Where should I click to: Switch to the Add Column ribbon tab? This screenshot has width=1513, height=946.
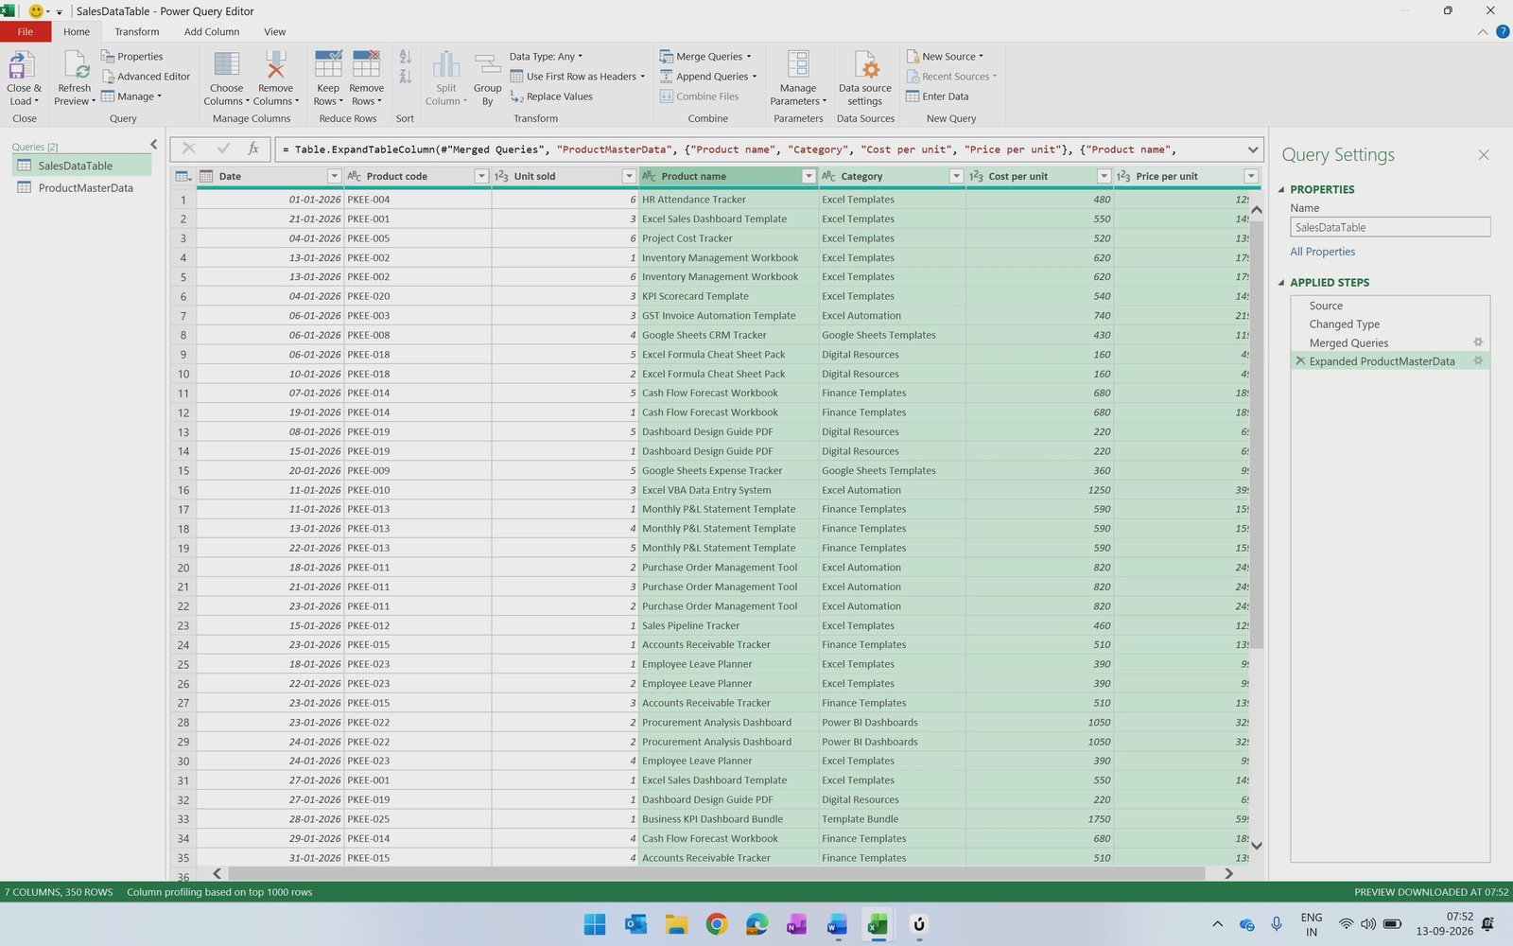point(212,31)
